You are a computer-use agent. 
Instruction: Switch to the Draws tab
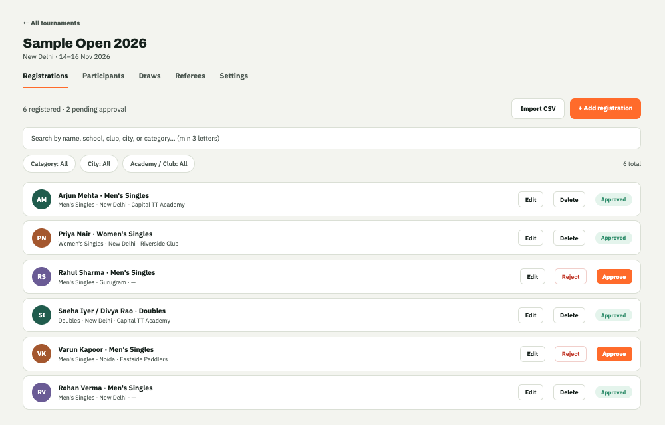point(150,76)
